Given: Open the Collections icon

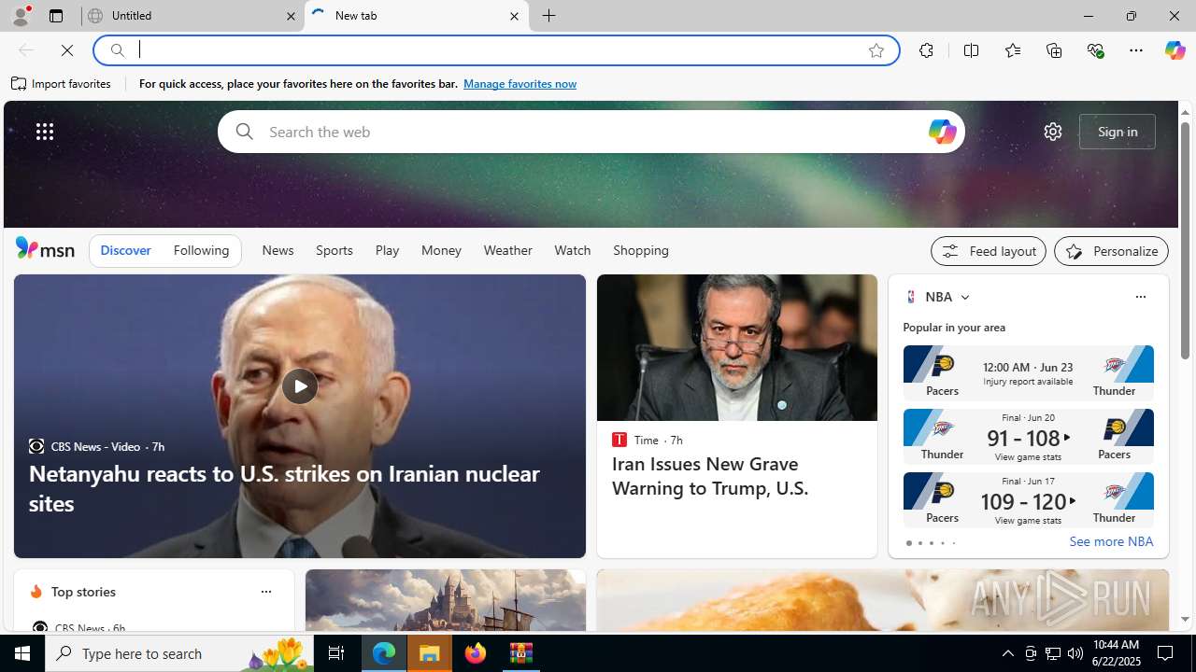Looking at the screenshot, I should point(1054,50).
